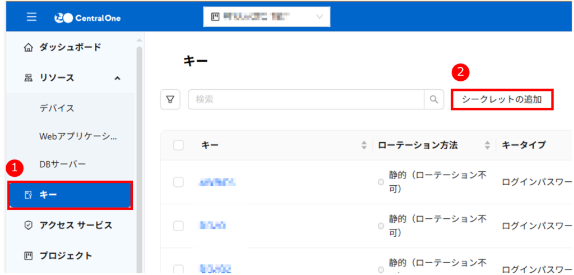This screenshot has width=574, height=275.
Task: Open the hamburger navigation menu
Action: [x=32, y=17]
